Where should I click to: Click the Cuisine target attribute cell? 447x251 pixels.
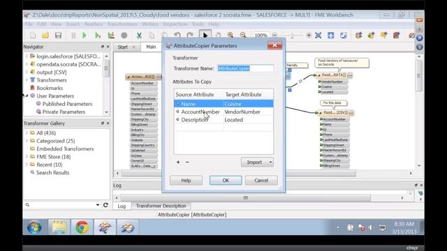click(249, 104)
